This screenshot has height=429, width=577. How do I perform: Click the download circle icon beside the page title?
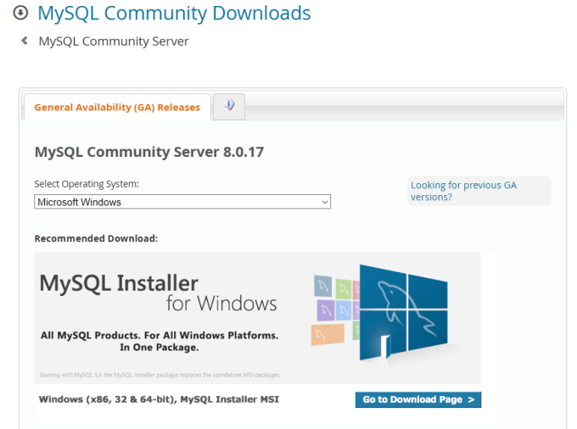(x=20, y=13)
